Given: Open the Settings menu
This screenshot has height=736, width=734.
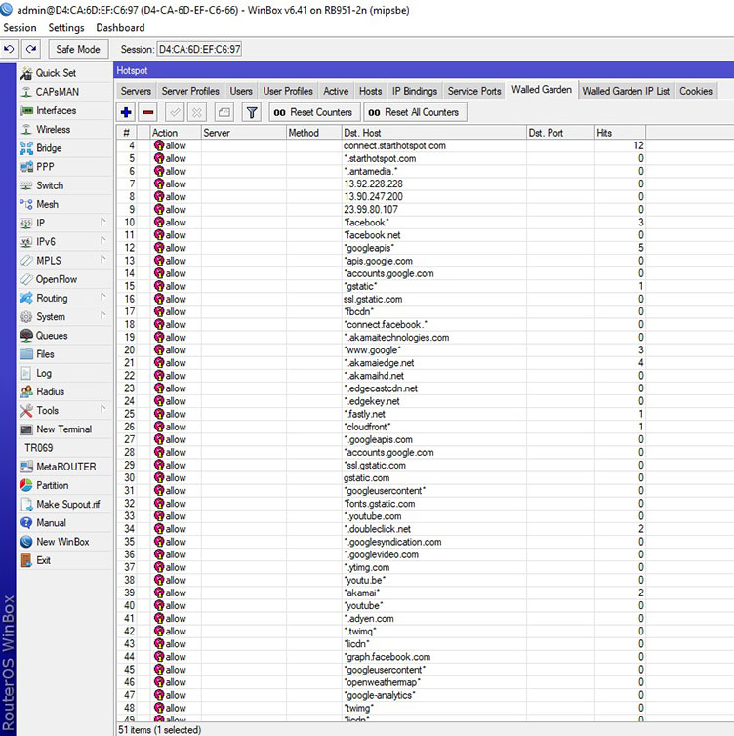Looking at the screenshot, I should point(66,27).
